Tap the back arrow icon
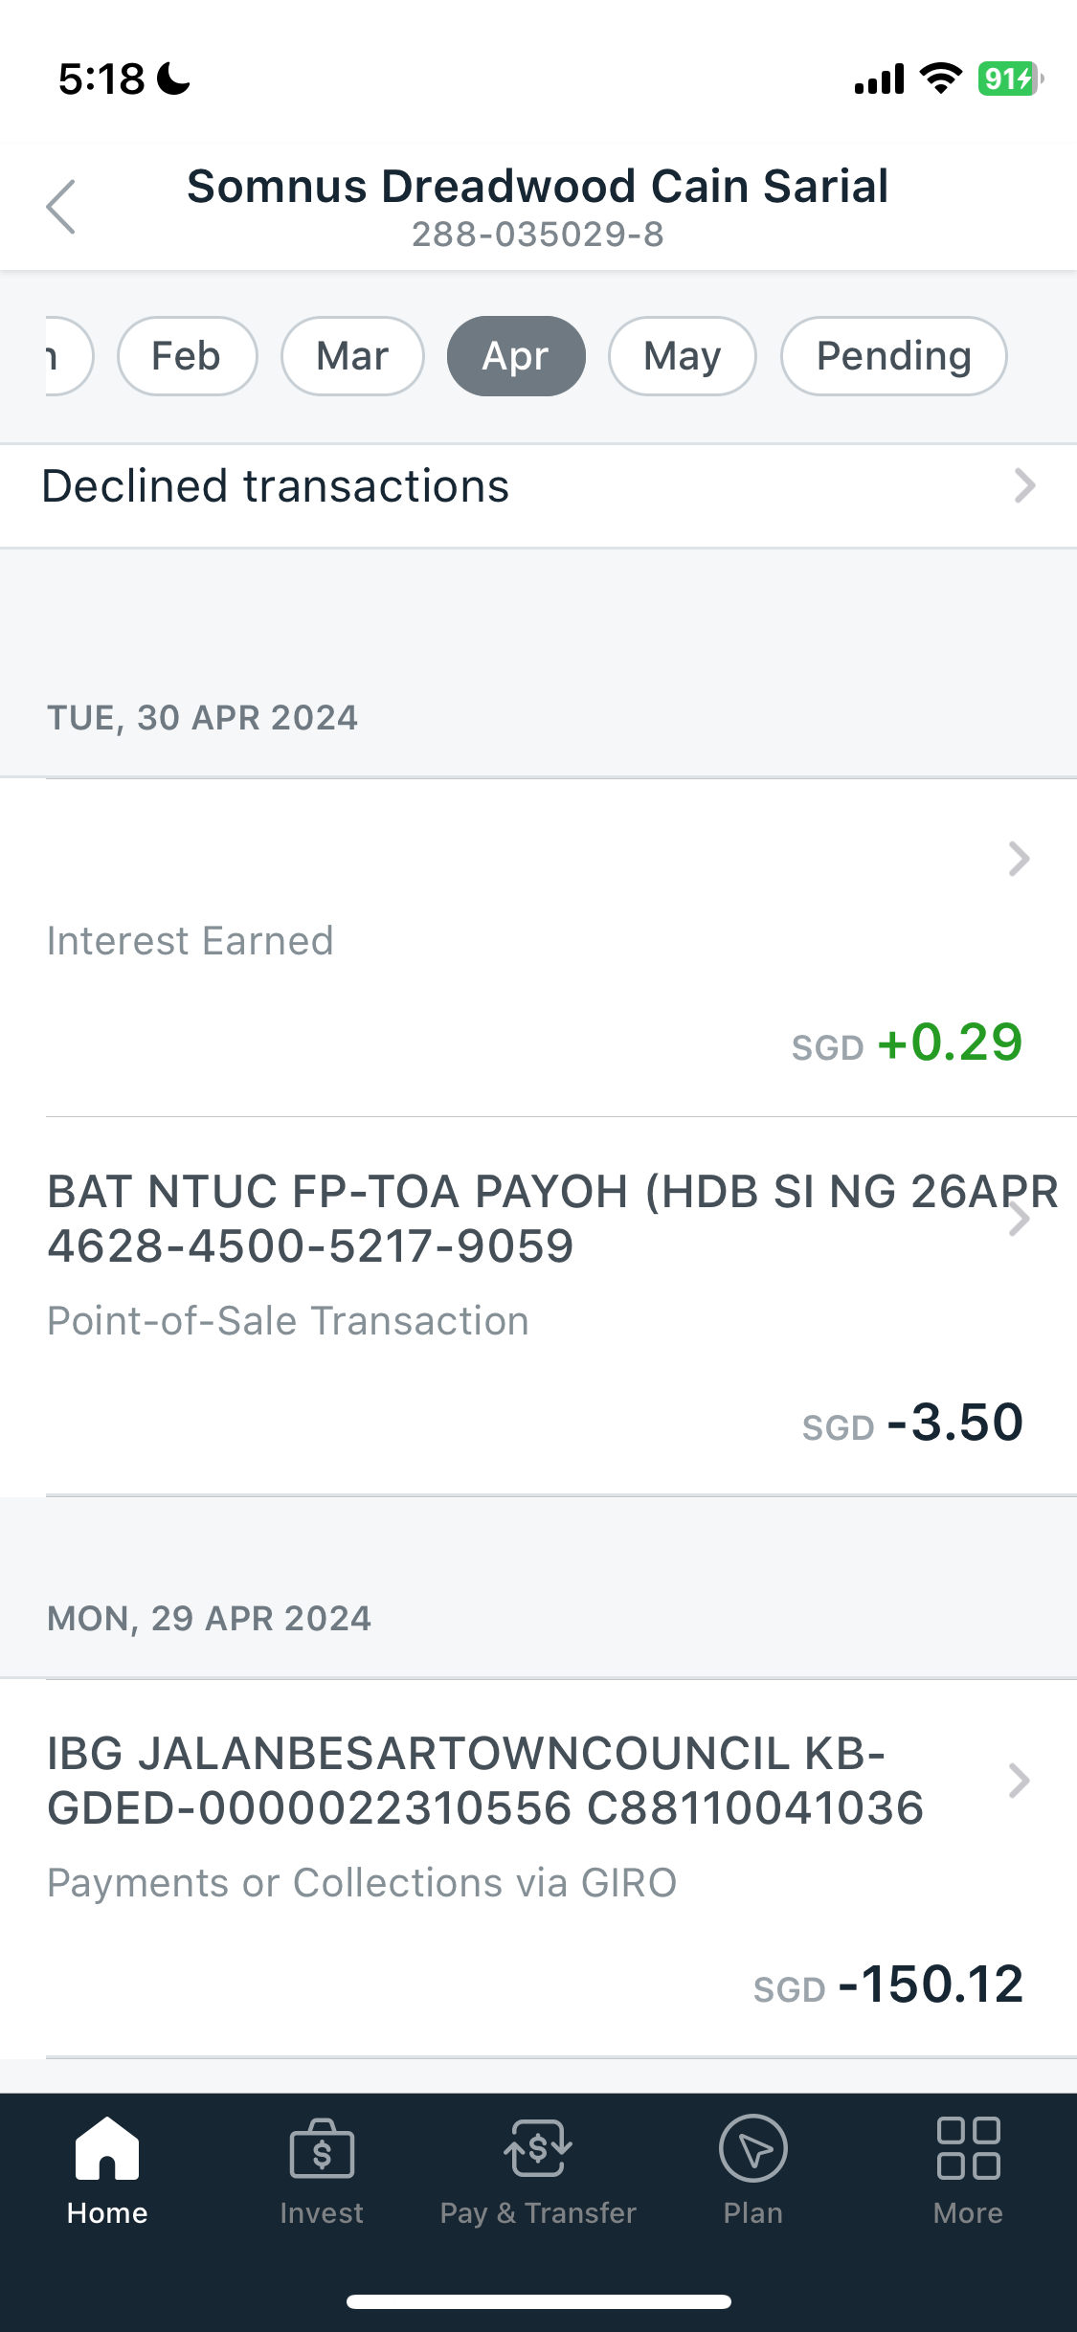The height and width of the screenshot is (2332, 1077). pos(60,207)
